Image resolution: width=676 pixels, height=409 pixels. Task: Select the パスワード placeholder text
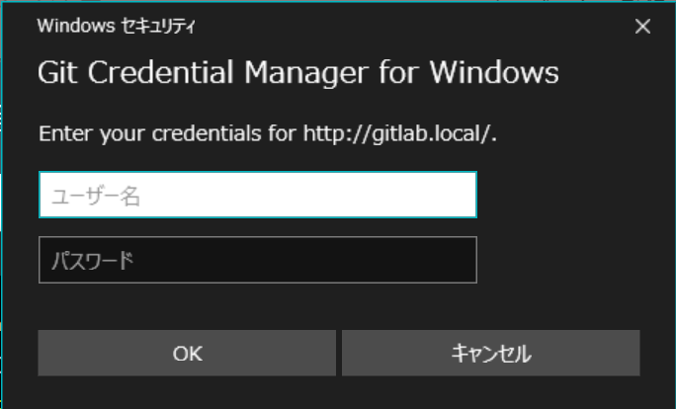pos(92,261)
